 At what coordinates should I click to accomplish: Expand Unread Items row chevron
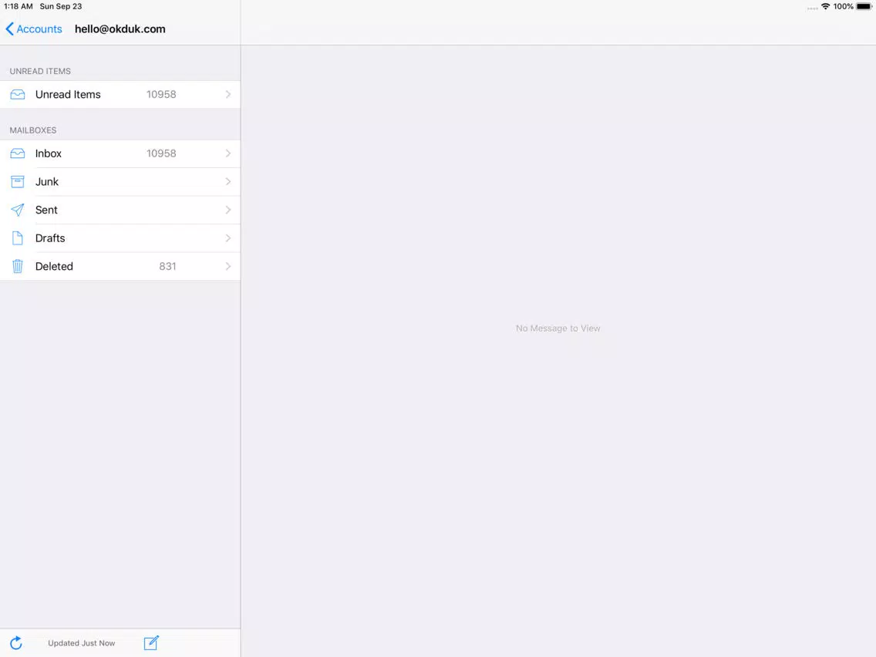click(228, 94)
